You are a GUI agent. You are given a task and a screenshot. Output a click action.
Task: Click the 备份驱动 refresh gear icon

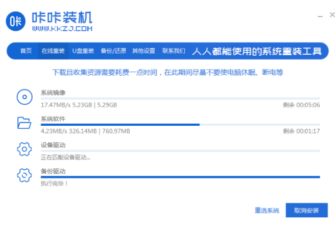click(24, 175)
